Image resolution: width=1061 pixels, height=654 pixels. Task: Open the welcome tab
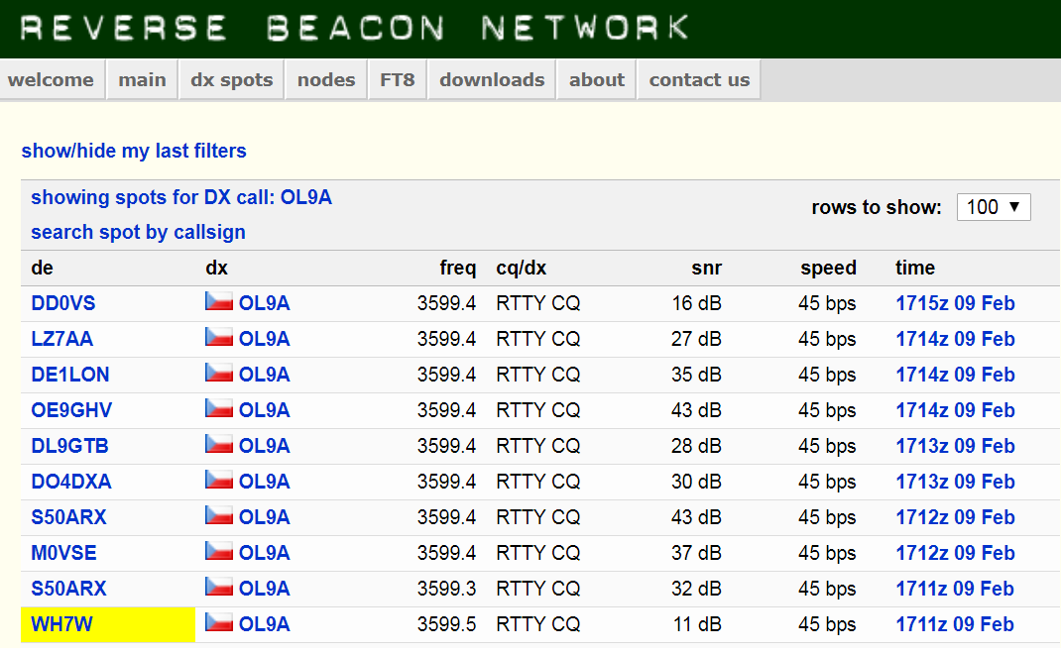point(52,80)
